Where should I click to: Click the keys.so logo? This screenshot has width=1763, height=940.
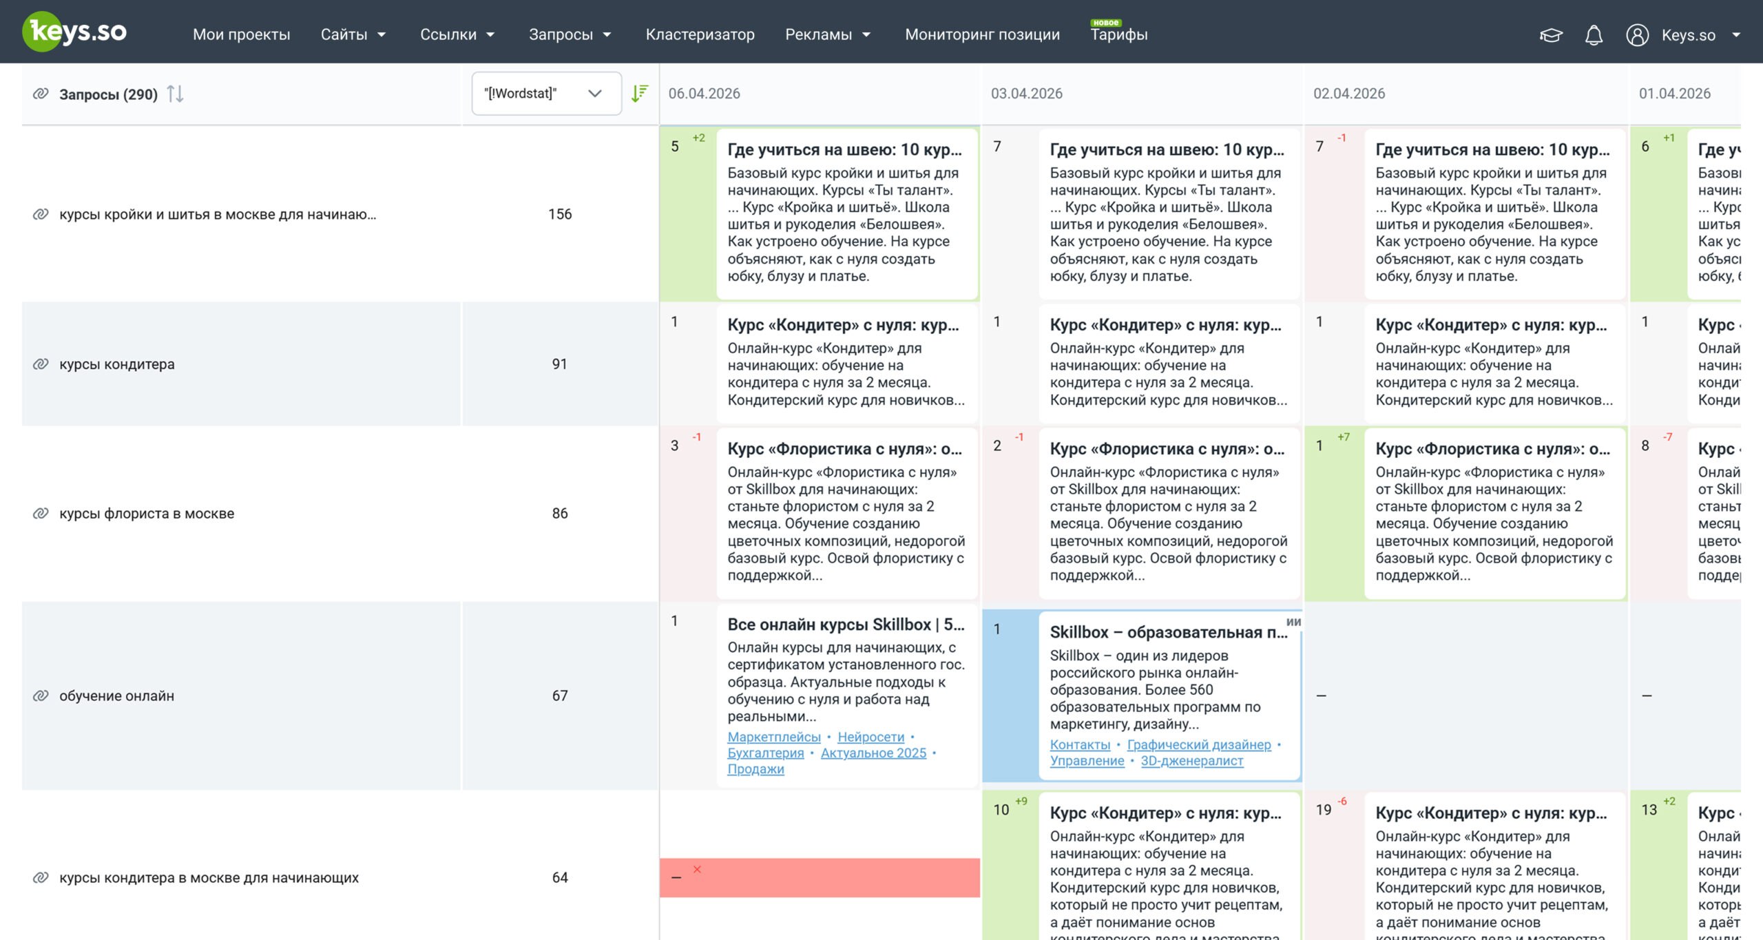74,32
